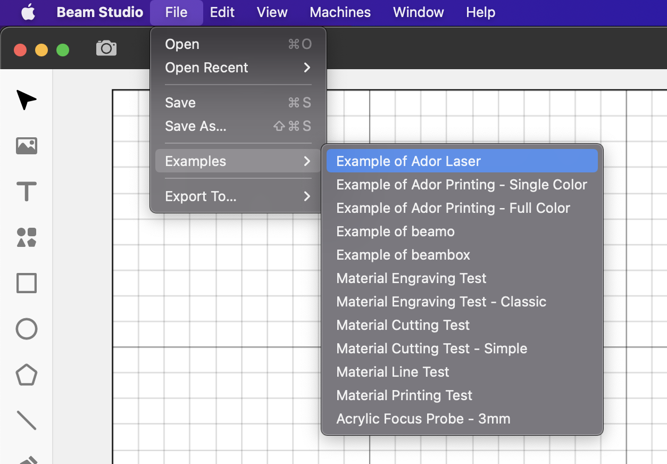Load Acrylic Focus Probe - 3mm example

click(x=462, y=419)
